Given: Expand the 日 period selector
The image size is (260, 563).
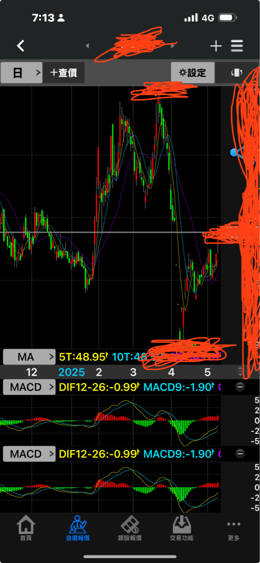Looking at the screenshot, I should click(x=21, y=73).
